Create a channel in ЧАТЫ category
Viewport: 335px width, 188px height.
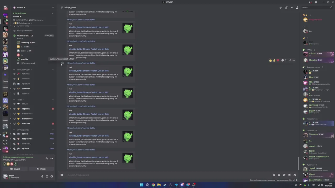click(x=53, y=100)
